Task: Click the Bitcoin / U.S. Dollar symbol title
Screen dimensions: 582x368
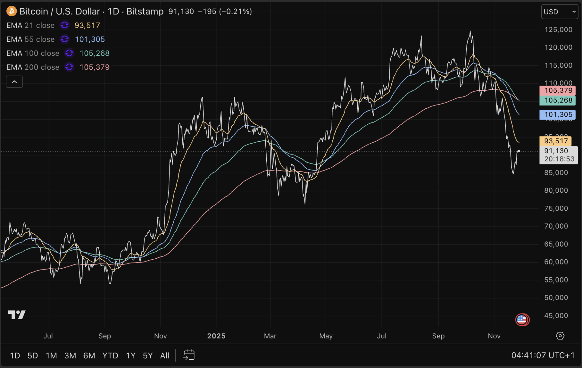Action: click(59, 11)
